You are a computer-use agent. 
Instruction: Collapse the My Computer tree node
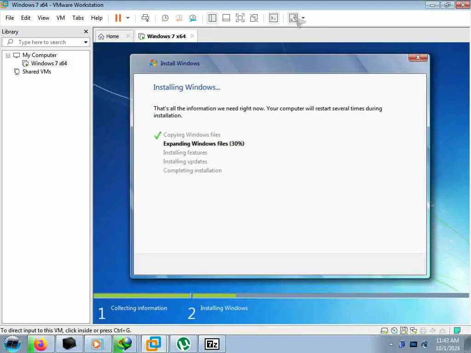pos(8,56)
